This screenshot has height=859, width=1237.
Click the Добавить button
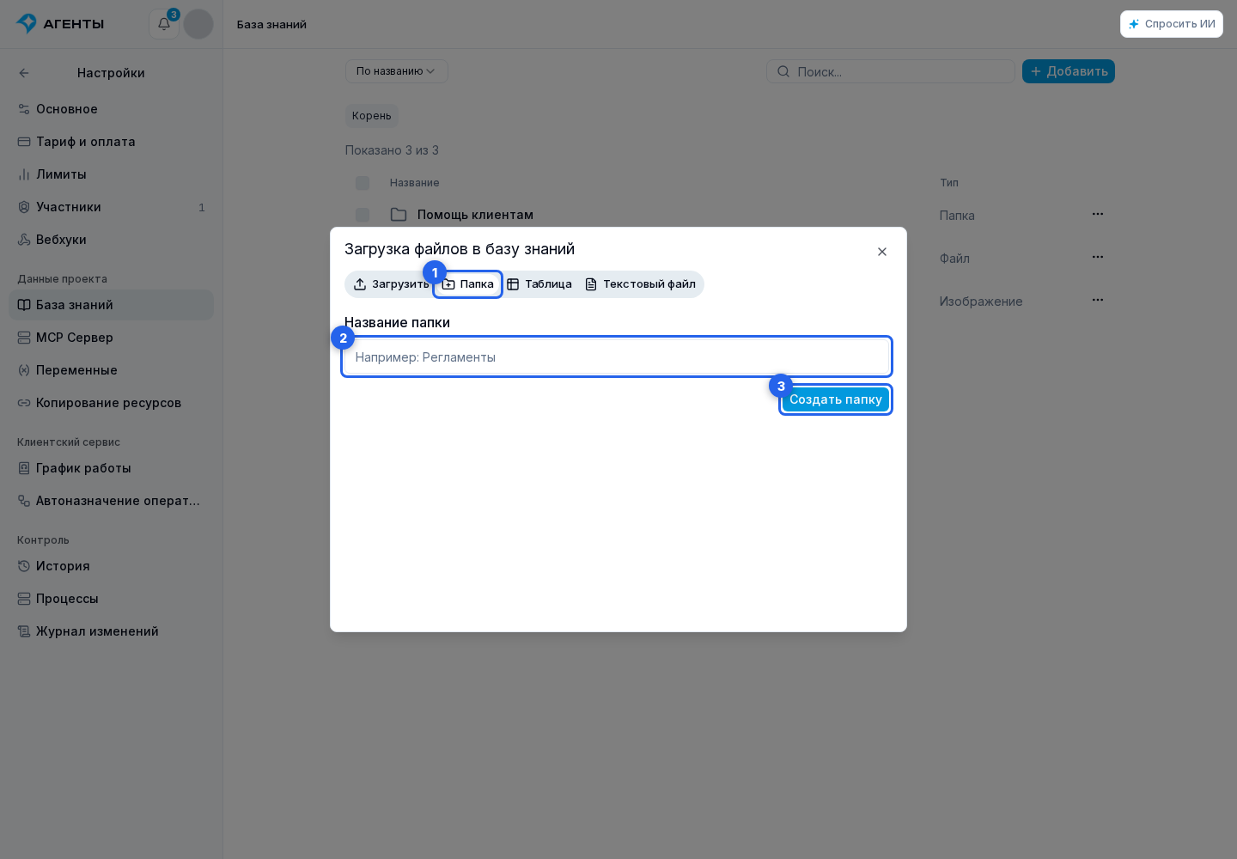1069,71
